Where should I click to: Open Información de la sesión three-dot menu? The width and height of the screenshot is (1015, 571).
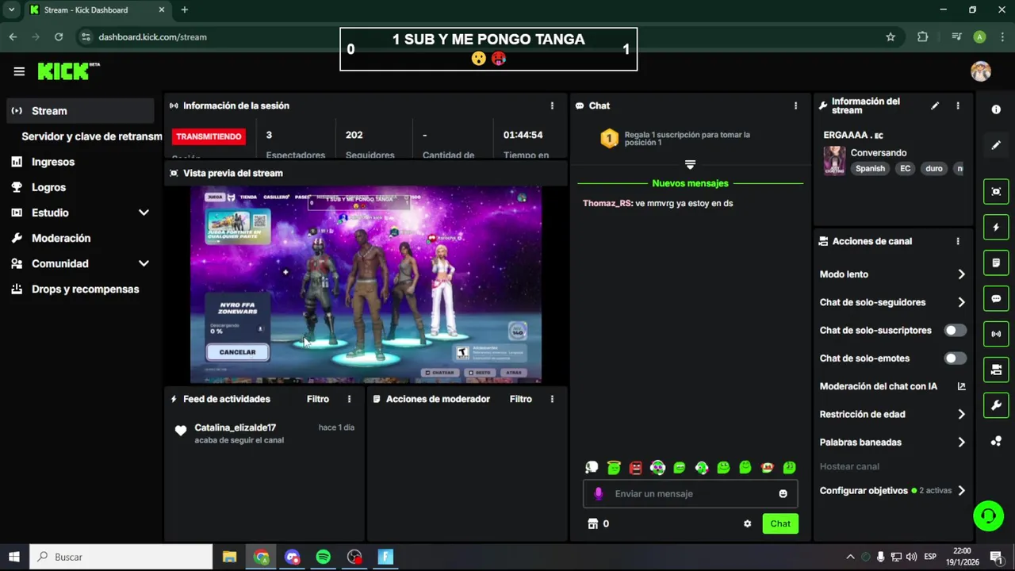(552, 105)
